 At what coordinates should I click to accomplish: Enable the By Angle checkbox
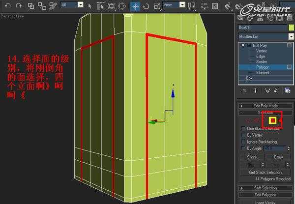243,148
